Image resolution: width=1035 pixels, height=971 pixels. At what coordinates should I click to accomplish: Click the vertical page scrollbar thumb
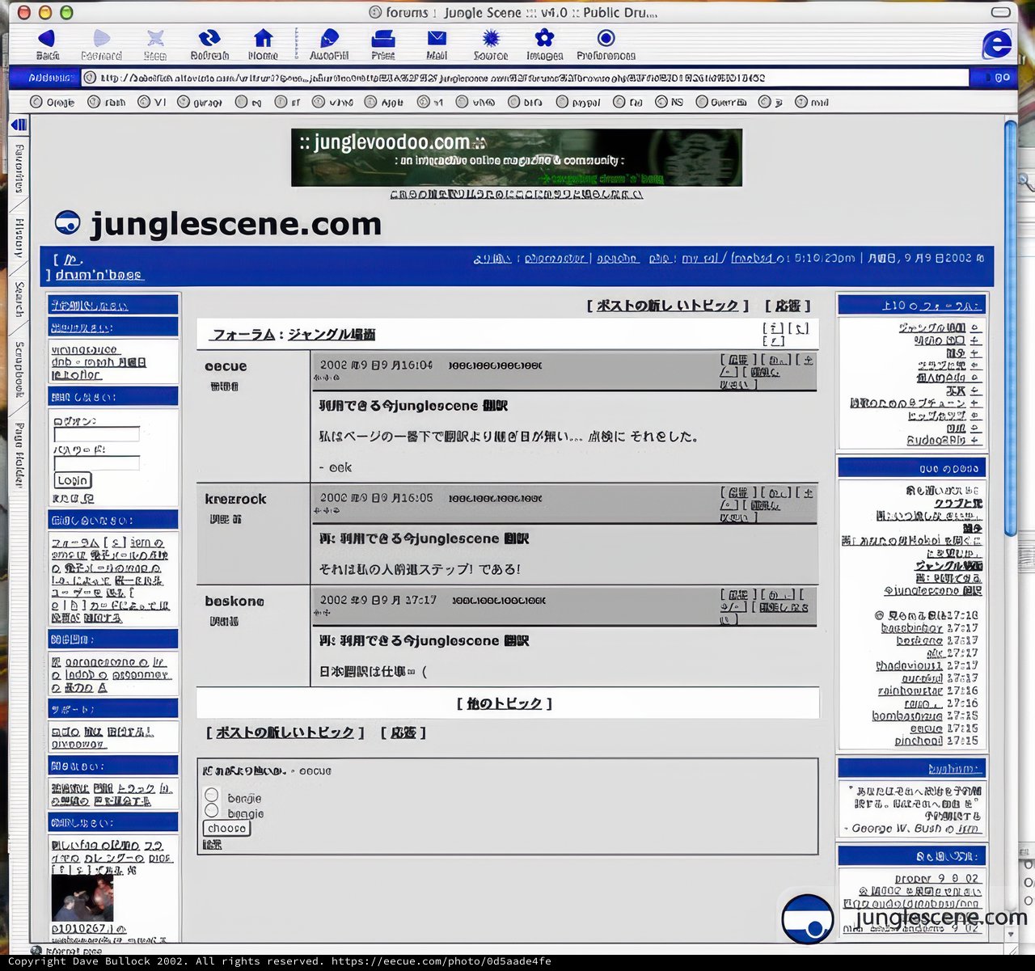[1011, 327]
